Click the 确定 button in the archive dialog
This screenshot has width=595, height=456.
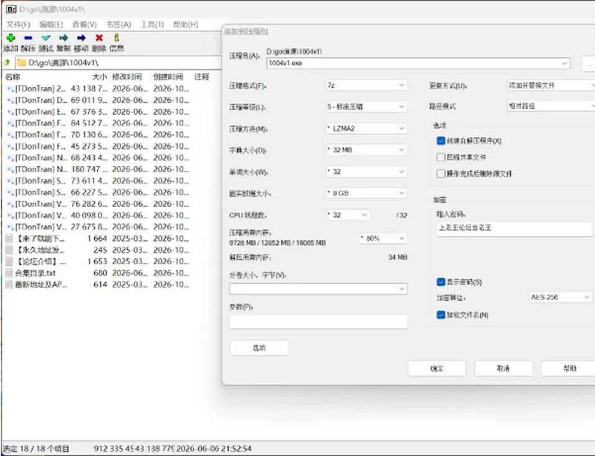[437, 369]
